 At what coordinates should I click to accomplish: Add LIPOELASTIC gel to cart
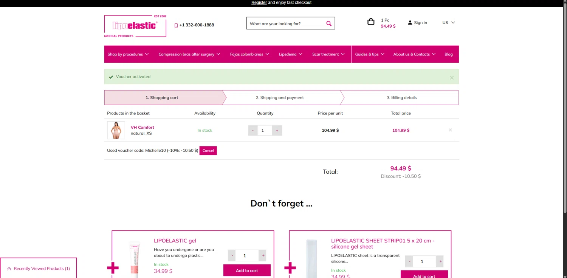(x=247, y=270)
